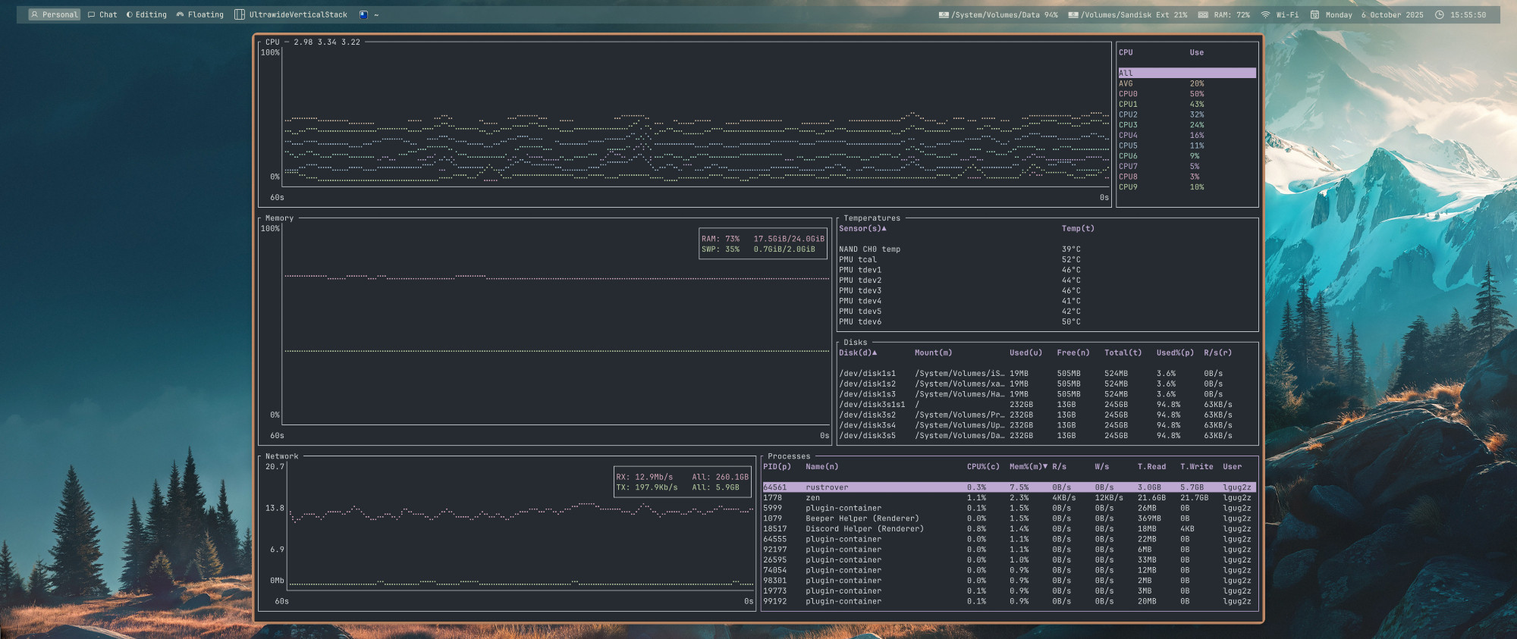1517x639 pixels.
Task: Click the Editing workspace half-circle icon
Action: click(x=130, y=14)
